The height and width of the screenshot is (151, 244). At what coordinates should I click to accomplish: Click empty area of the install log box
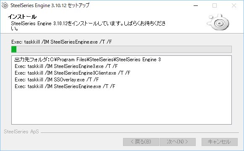pyautogui.click(x=121, y=107)
